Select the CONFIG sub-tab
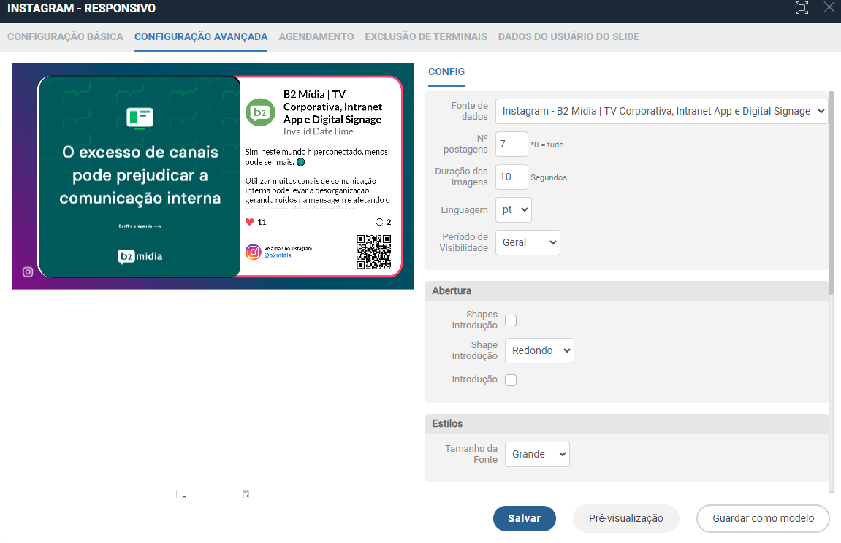Image resolution: width=841 pixels, height=543 pixels. (x=446, y=72)
